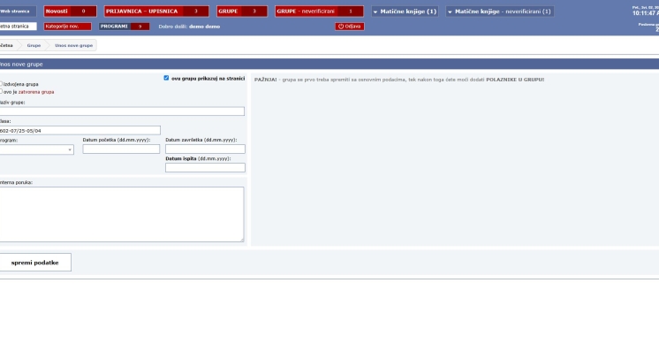The image size is (659, 344).
Task: Open the GRUPE menu button
Action: point(242,11)
